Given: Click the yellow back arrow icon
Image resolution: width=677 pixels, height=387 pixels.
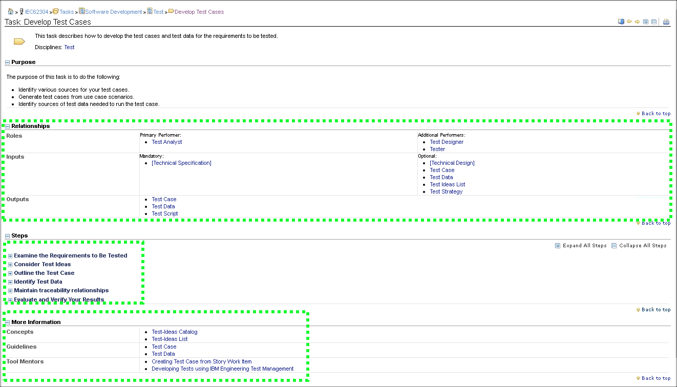Looking at the screenshot, I should pos(629,21).
